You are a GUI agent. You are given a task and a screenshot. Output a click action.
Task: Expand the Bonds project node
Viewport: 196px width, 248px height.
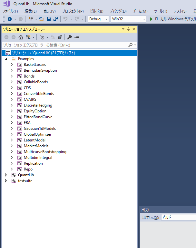pyautogui.click(x=12, y=76)
